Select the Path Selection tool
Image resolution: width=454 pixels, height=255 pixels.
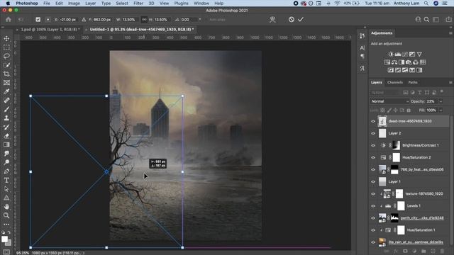(x=6, y=189)
